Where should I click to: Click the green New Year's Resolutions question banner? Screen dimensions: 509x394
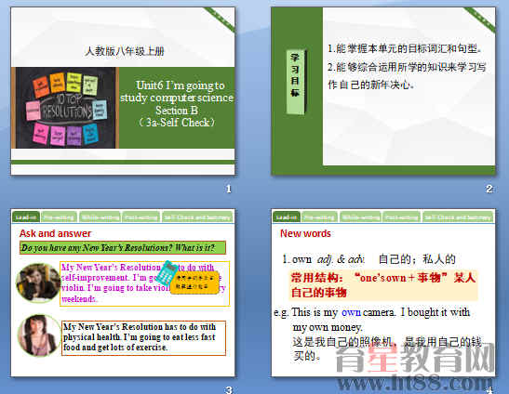click(123, 248)
